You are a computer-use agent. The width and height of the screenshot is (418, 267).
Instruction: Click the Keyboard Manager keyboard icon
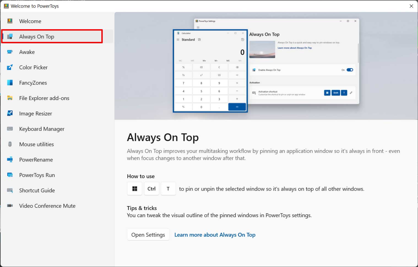coord(10,129)
